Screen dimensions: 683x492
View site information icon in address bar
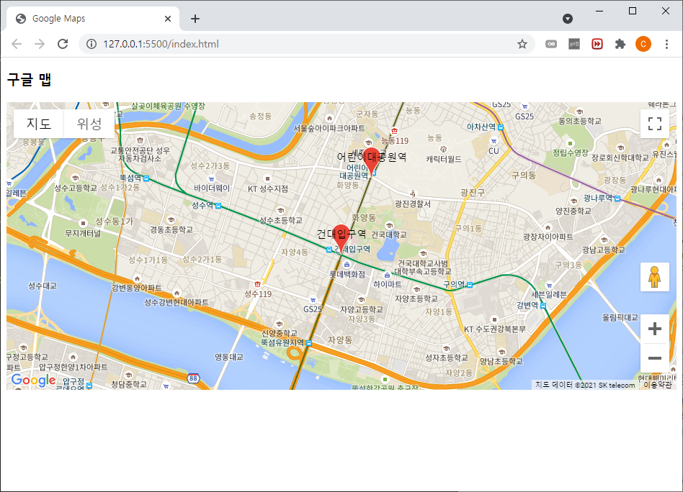coord(91,44)
